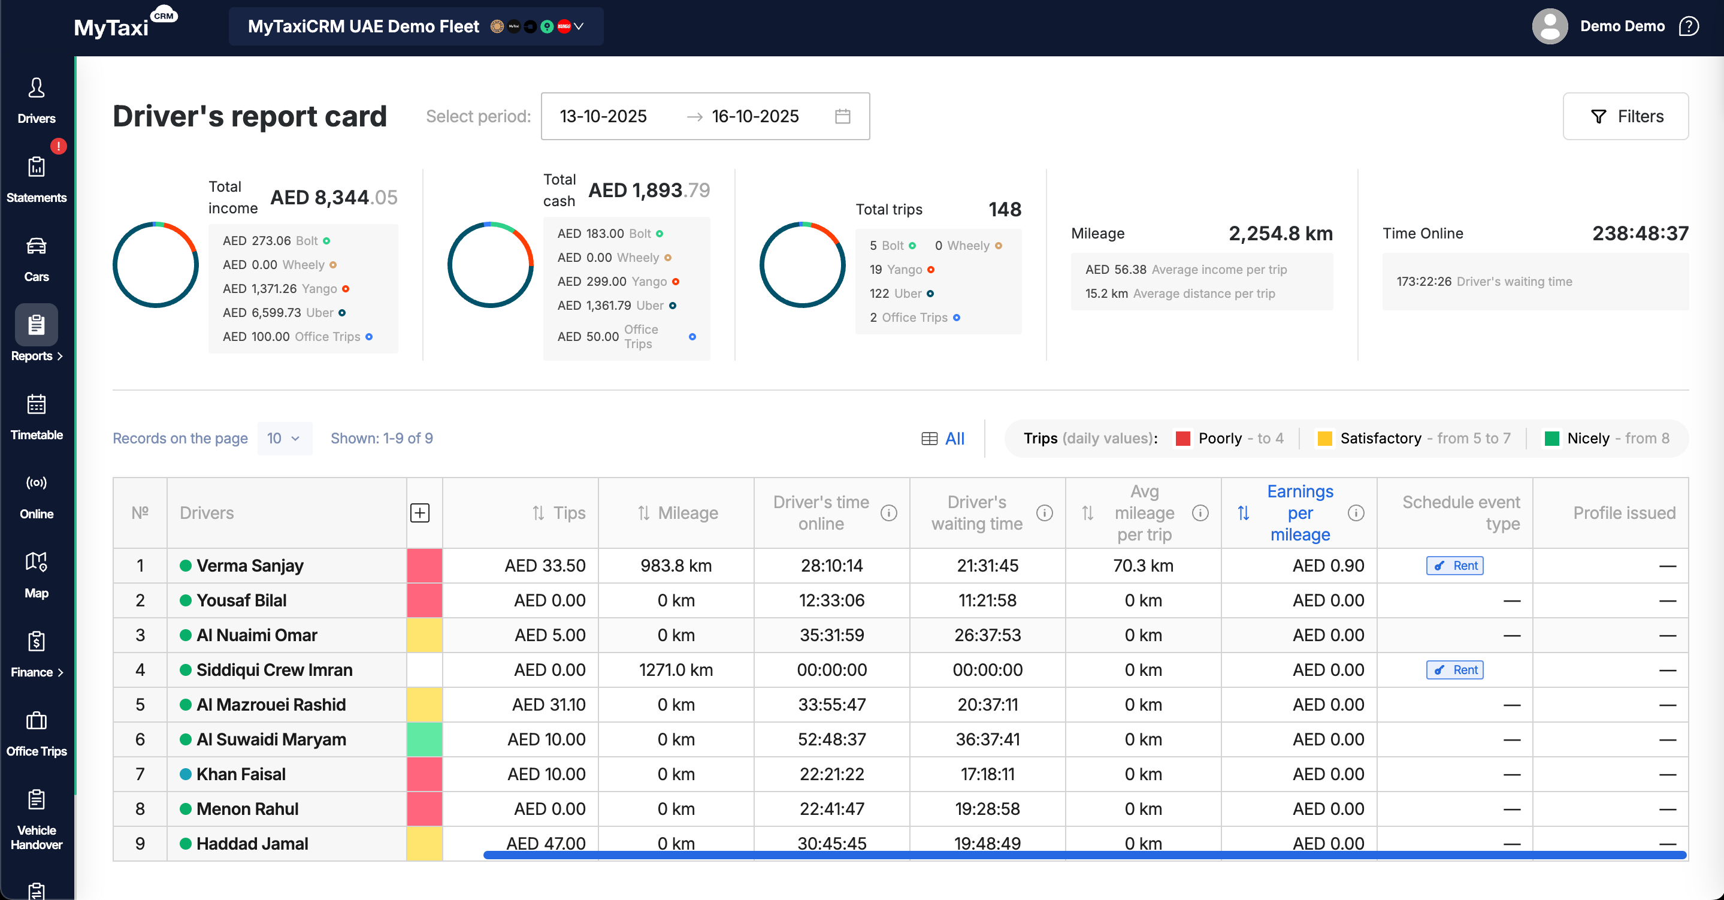Image resolution: width=1724 pixels, height=900 pixels.
Task: Open the Online broadcast icon
Action: [36, 483]
